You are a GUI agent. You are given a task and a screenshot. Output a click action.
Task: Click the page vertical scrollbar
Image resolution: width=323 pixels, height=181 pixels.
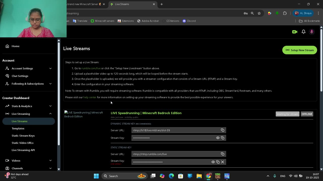[x=321, y=60]
